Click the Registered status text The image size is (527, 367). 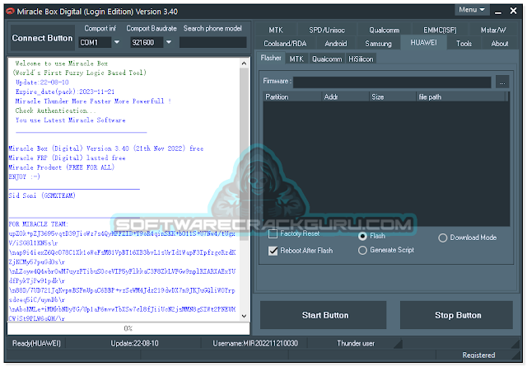pyautogui.click(x=478, y=355)
